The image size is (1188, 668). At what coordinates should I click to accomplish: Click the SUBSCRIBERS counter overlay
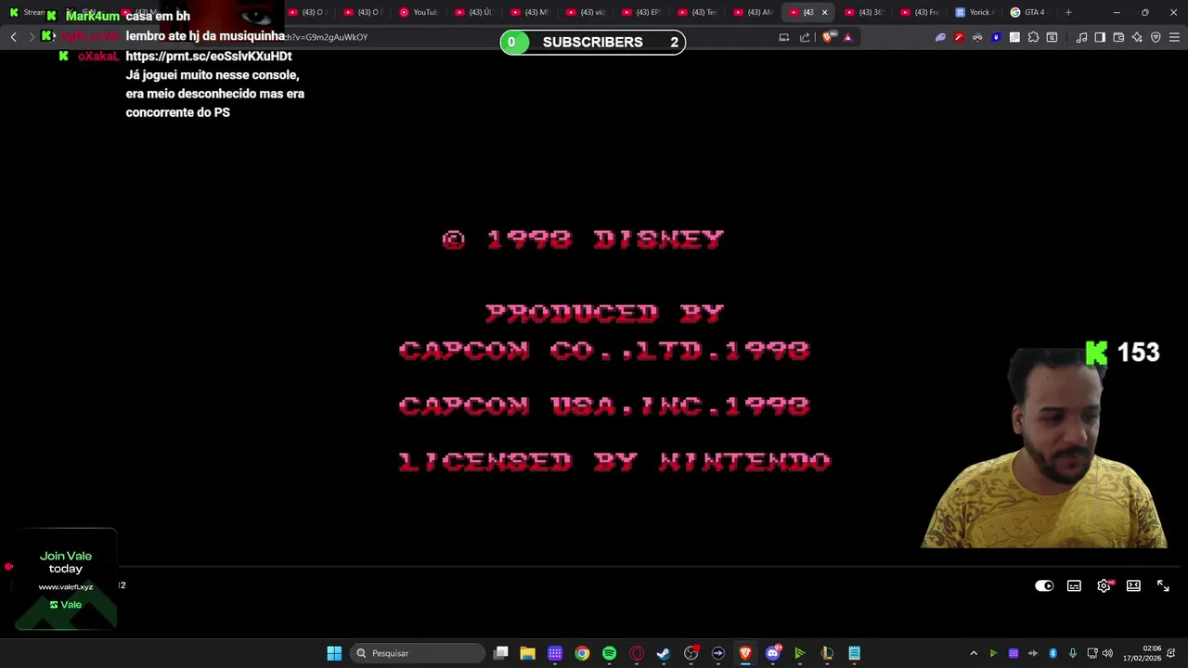point(593,42)
